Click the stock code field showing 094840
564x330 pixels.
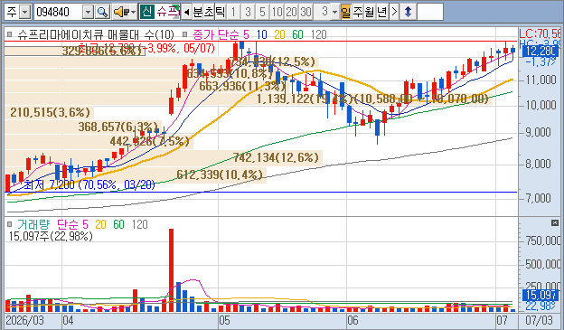tap(59, 12)
